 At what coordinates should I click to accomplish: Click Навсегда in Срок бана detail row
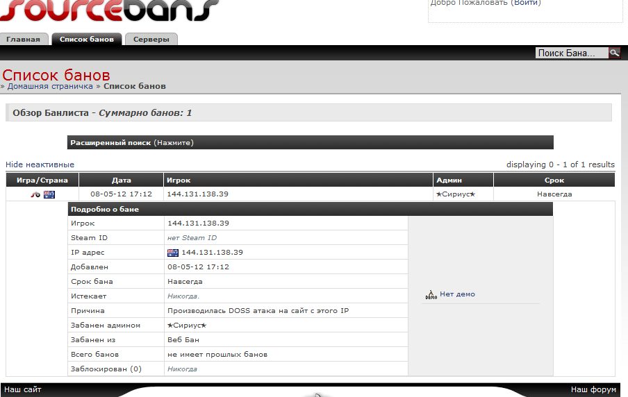pos(185,282)
